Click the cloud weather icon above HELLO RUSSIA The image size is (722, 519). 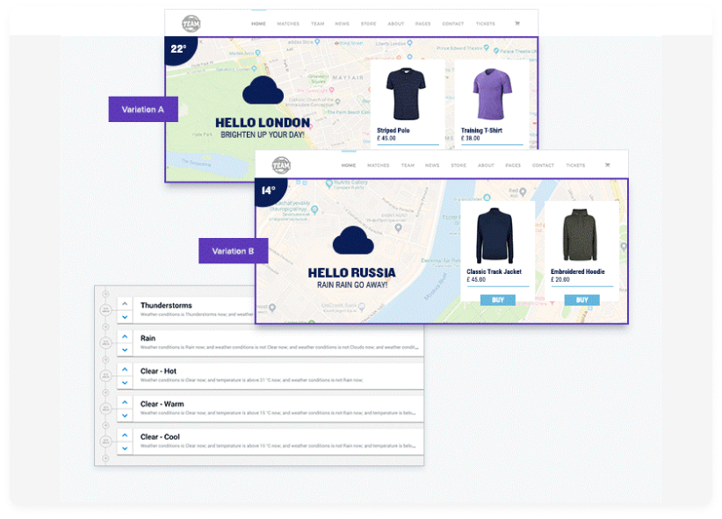[353, 240]
